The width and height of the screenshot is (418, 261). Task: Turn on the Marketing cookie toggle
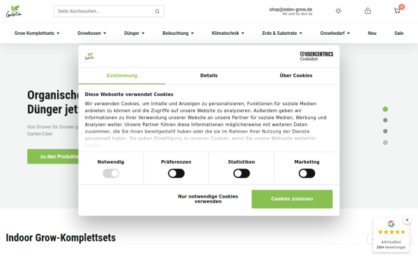tap(307, 173)
